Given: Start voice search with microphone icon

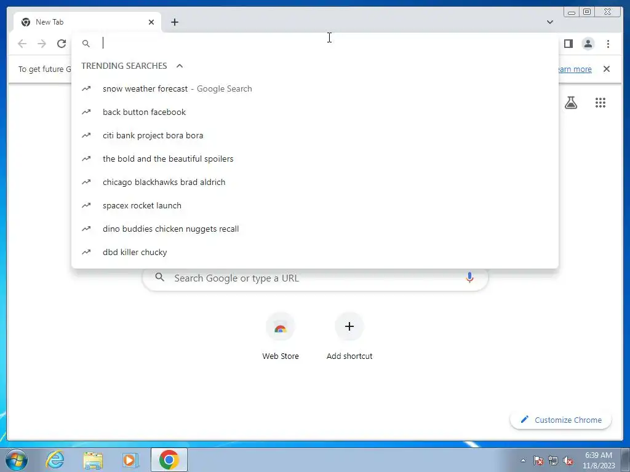Looking at the screenshot, I should tap(469, 277).
